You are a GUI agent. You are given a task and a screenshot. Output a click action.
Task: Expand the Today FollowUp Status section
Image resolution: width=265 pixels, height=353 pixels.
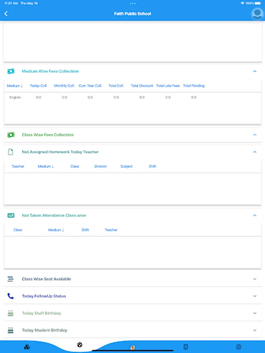tap(255, 296)
